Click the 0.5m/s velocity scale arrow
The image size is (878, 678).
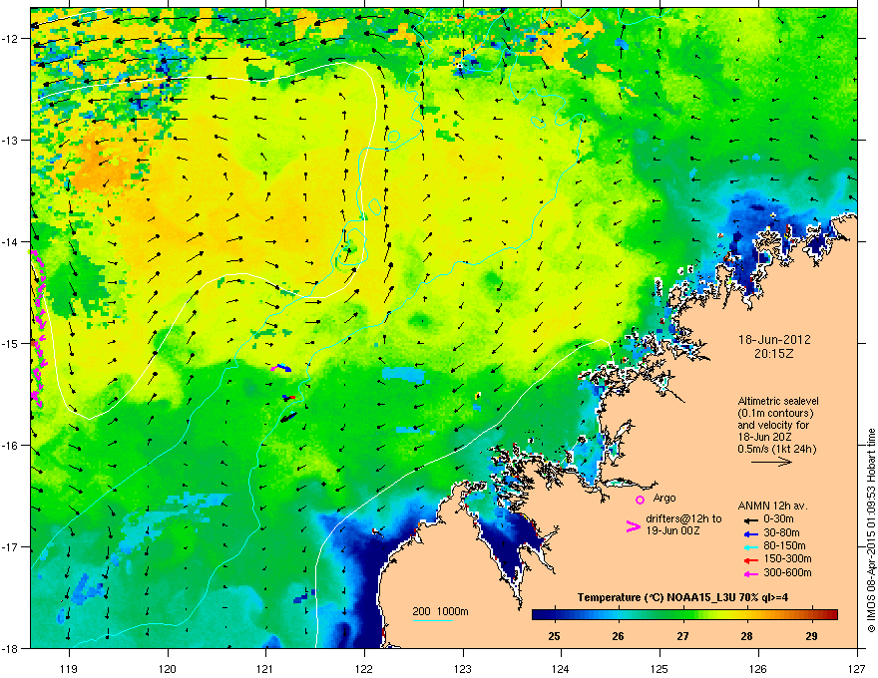pyautogui.click(x=771, y=462)
